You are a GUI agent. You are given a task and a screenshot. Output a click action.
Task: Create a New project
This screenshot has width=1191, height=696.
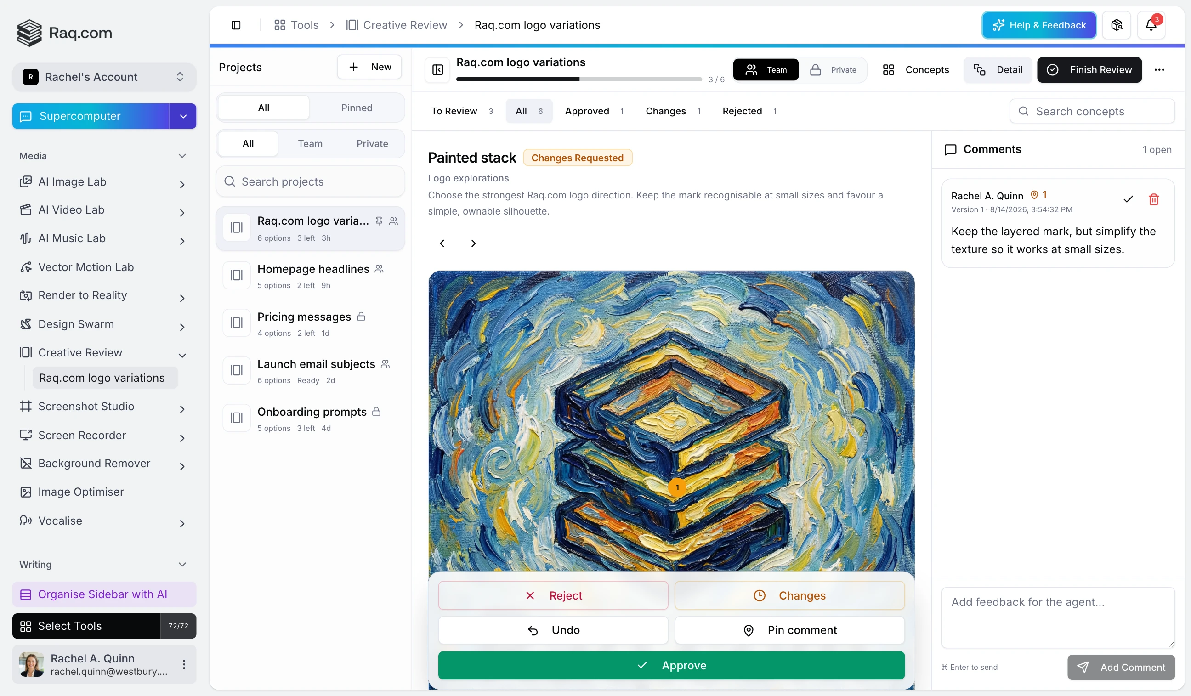(369, 67)
